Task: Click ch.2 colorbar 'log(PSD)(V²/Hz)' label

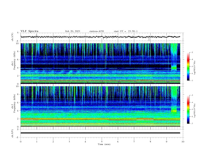Action: (195, 110)
